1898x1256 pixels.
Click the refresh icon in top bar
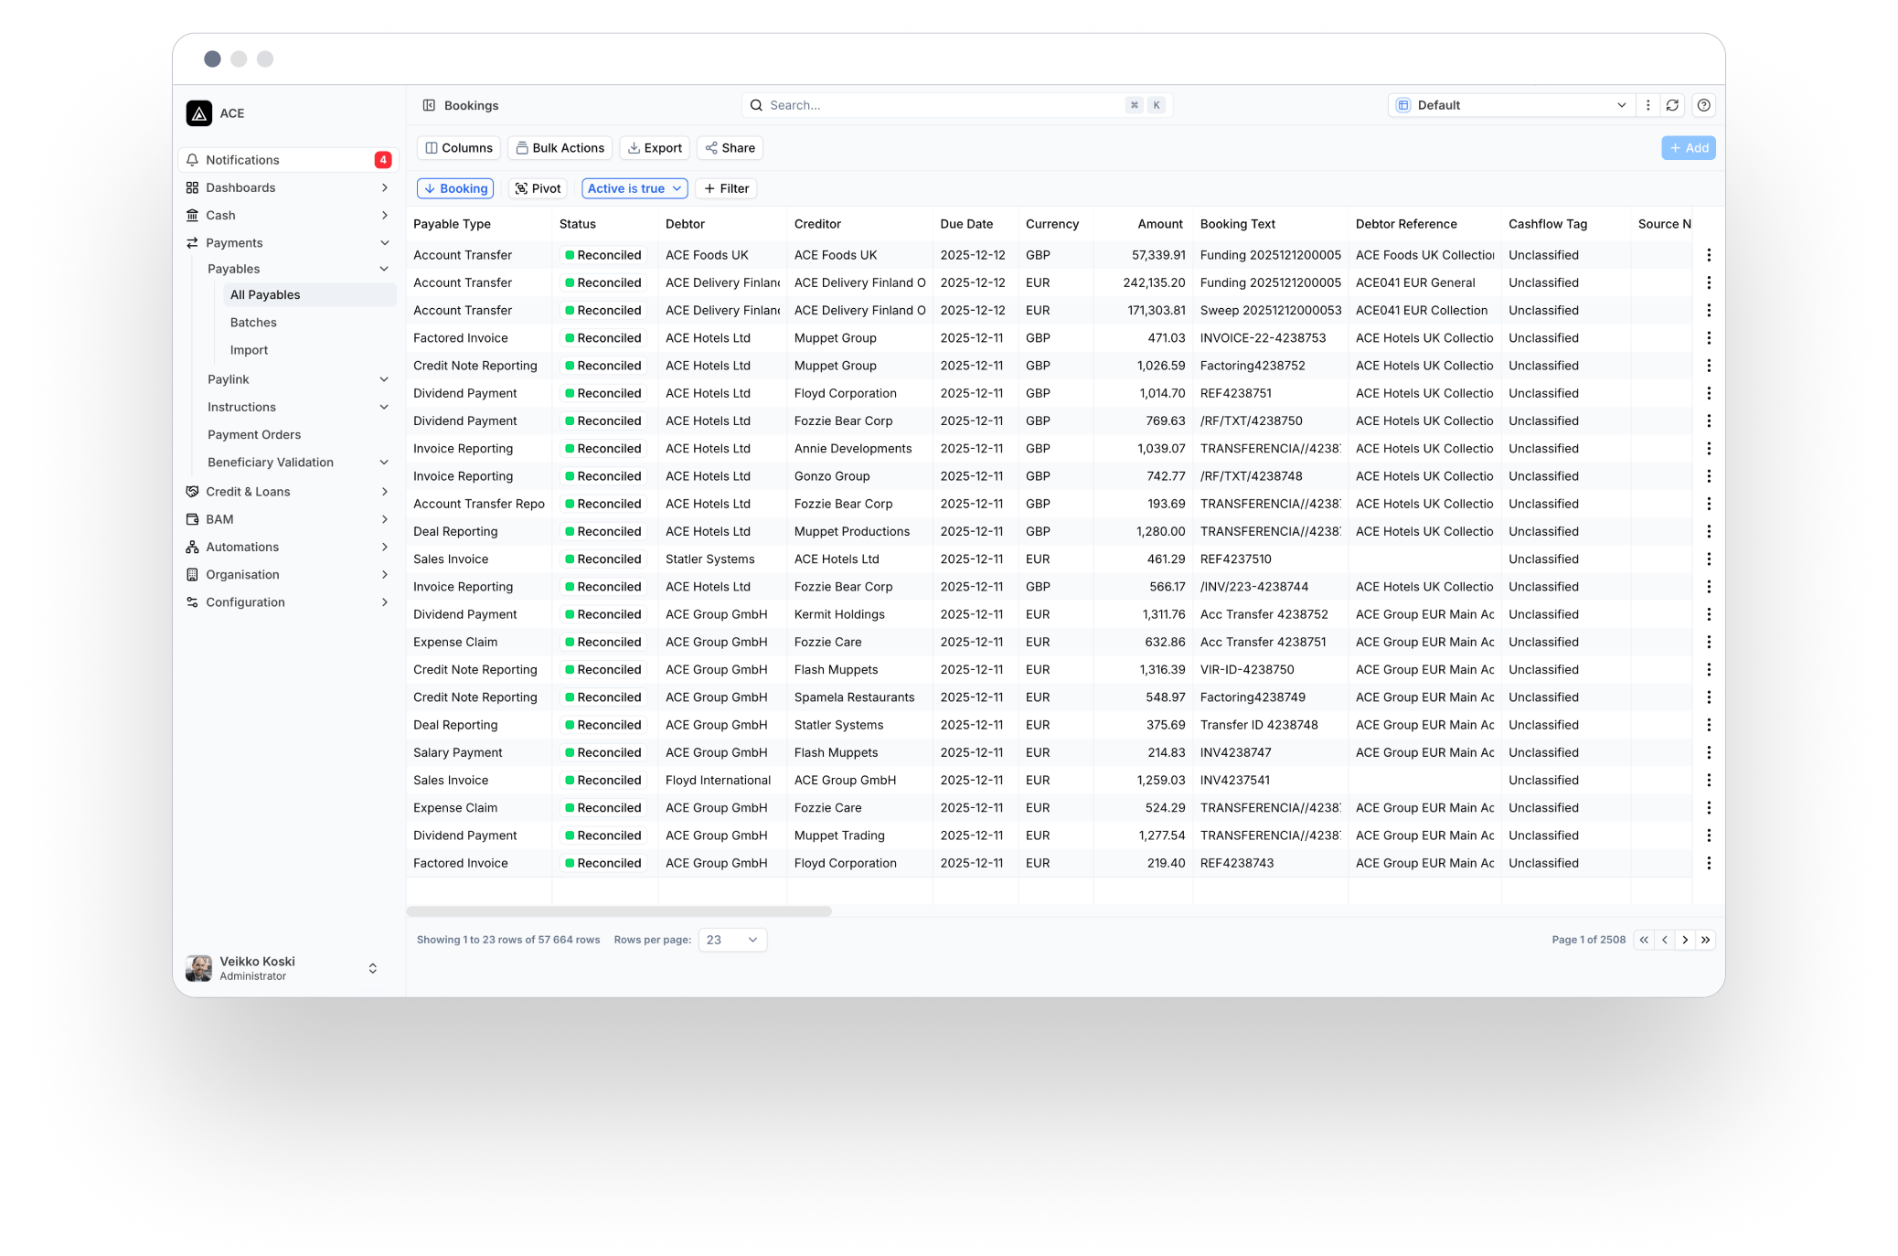pos(1672,105)
